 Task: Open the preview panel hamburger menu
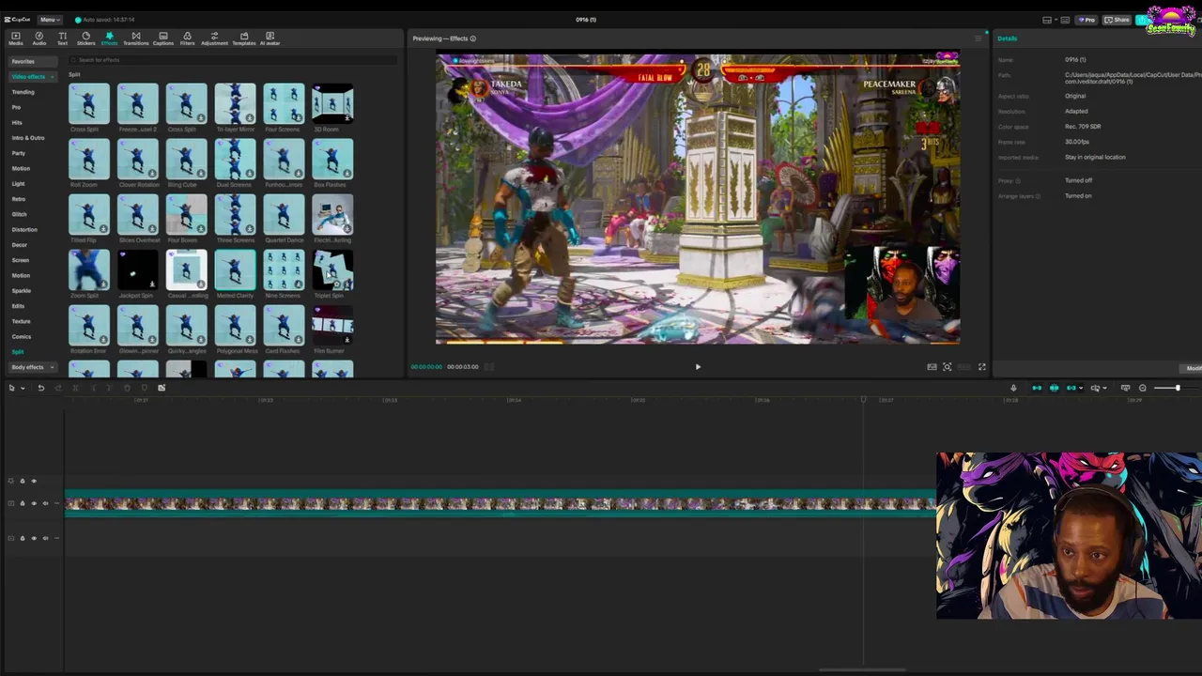pyautogui.click(x=978, y=38)
